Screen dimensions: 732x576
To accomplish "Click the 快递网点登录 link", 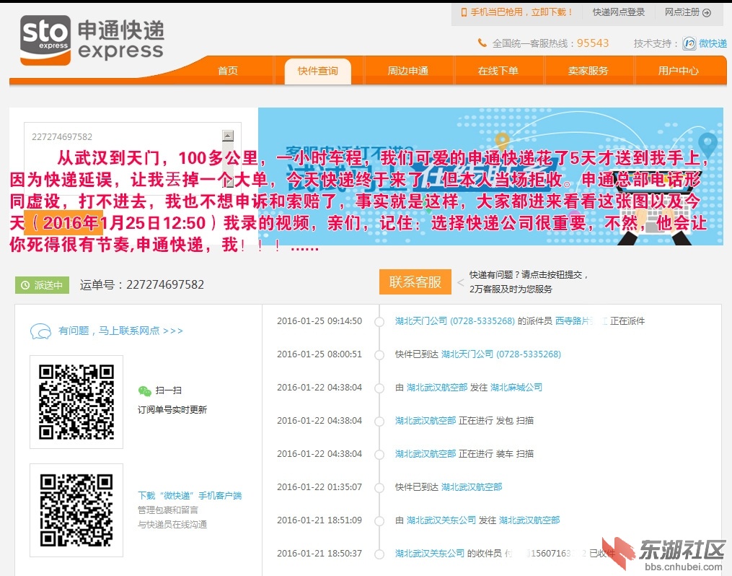I will point(619,12).
